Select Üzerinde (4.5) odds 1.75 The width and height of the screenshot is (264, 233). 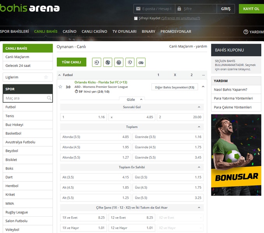(x=168, y=147)
